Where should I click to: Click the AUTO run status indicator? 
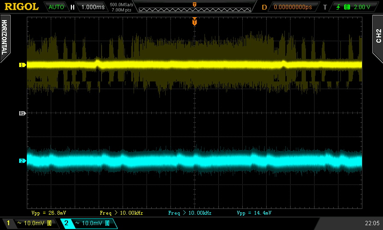[56, 7]
